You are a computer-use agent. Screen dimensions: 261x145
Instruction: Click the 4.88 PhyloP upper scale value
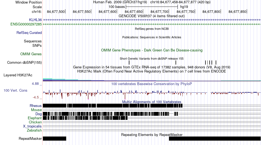click(35, 84)
